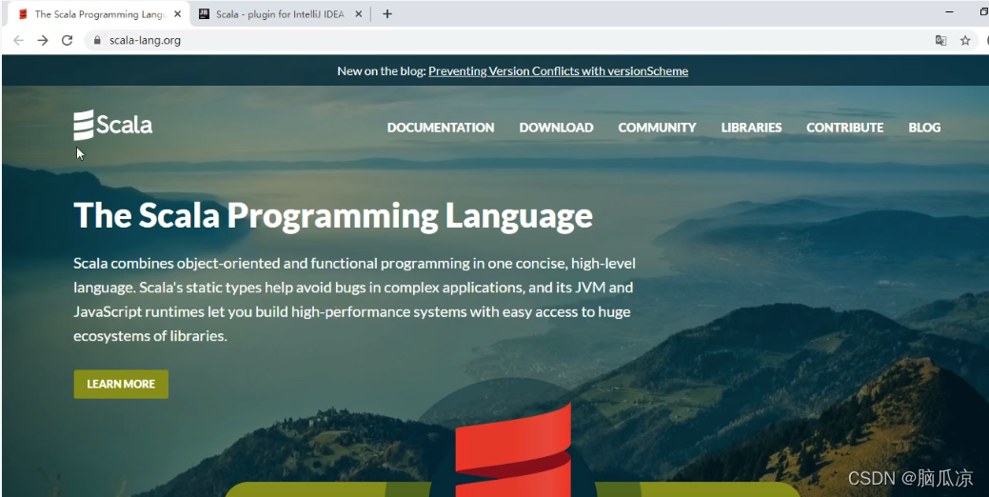Minimize the browser window
989x497 pixels.
coord(949,12)
